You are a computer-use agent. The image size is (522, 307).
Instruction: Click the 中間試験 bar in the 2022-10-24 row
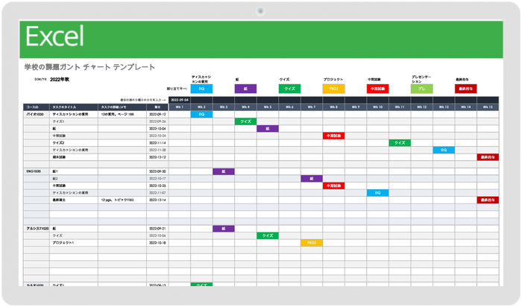point(333,136)
